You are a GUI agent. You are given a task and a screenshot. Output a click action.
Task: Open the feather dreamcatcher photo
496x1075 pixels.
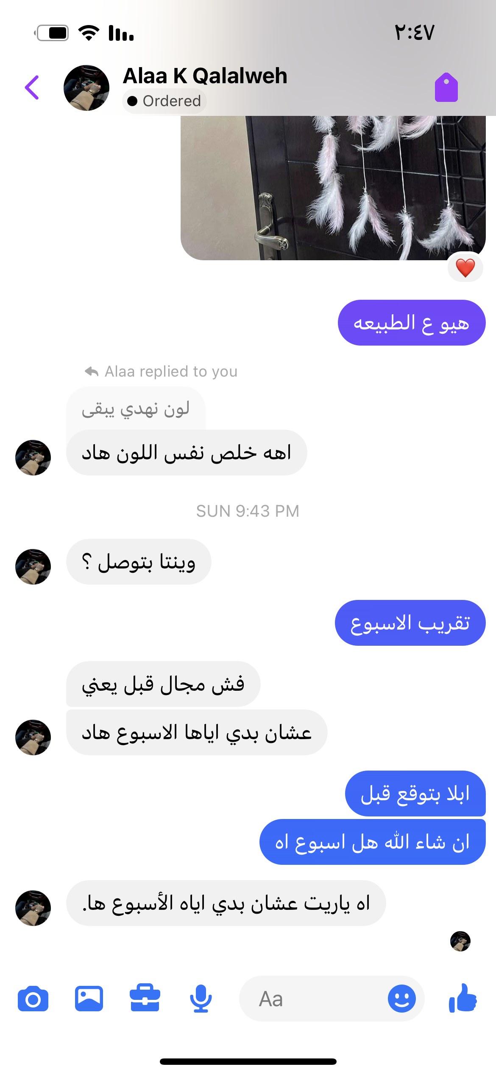(333, 188)
